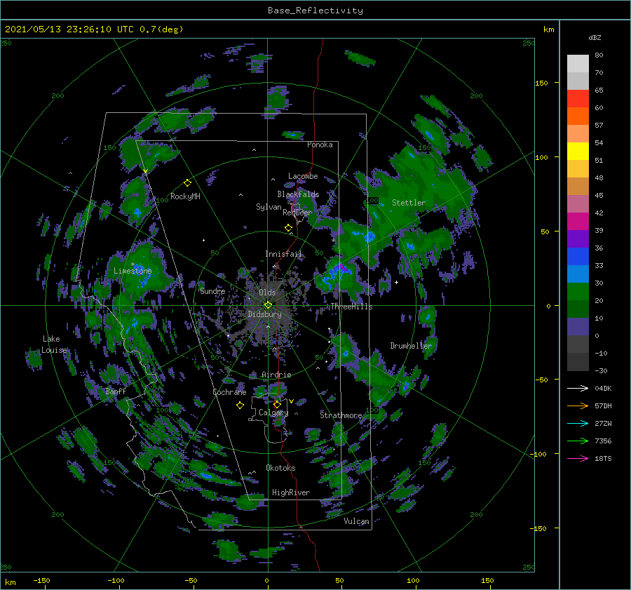Click the Stettler label

tap(409, 203)
